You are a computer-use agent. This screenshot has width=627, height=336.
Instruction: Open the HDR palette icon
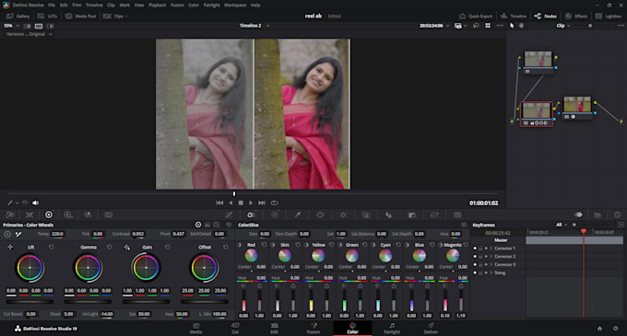68,214
